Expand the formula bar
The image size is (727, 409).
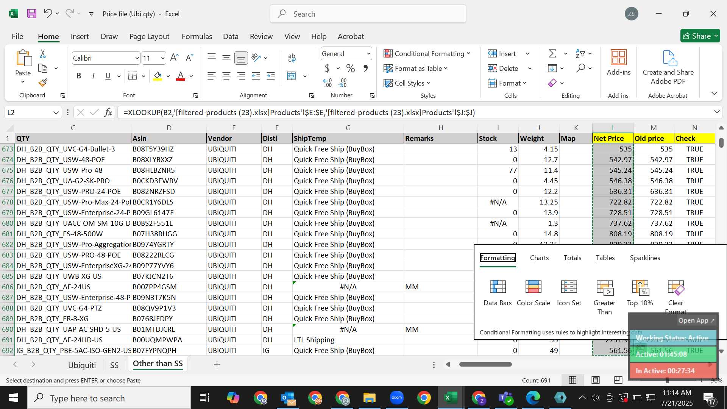pos(717,112)
